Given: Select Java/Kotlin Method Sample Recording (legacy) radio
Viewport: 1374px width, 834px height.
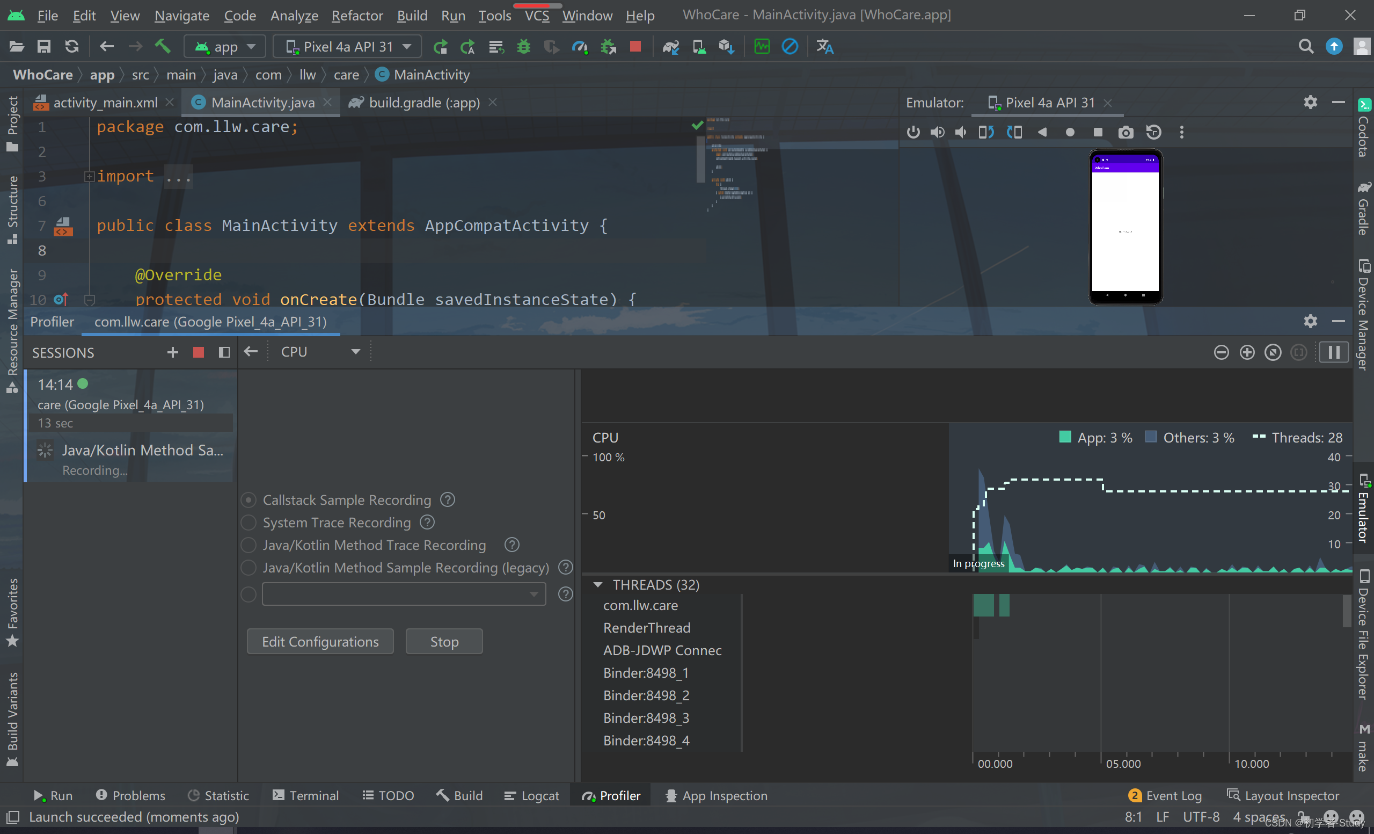Looking at the screenshot, I should tap(249, 568).
